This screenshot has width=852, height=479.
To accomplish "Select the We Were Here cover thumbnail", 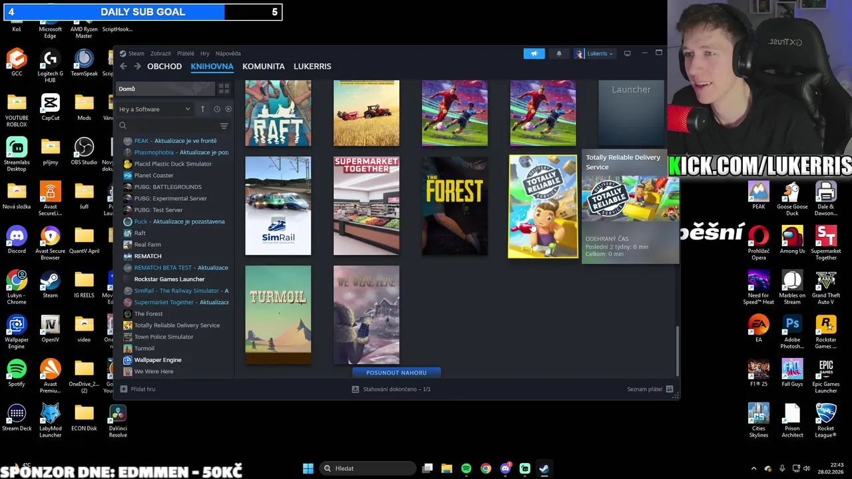I will point(366,315).
